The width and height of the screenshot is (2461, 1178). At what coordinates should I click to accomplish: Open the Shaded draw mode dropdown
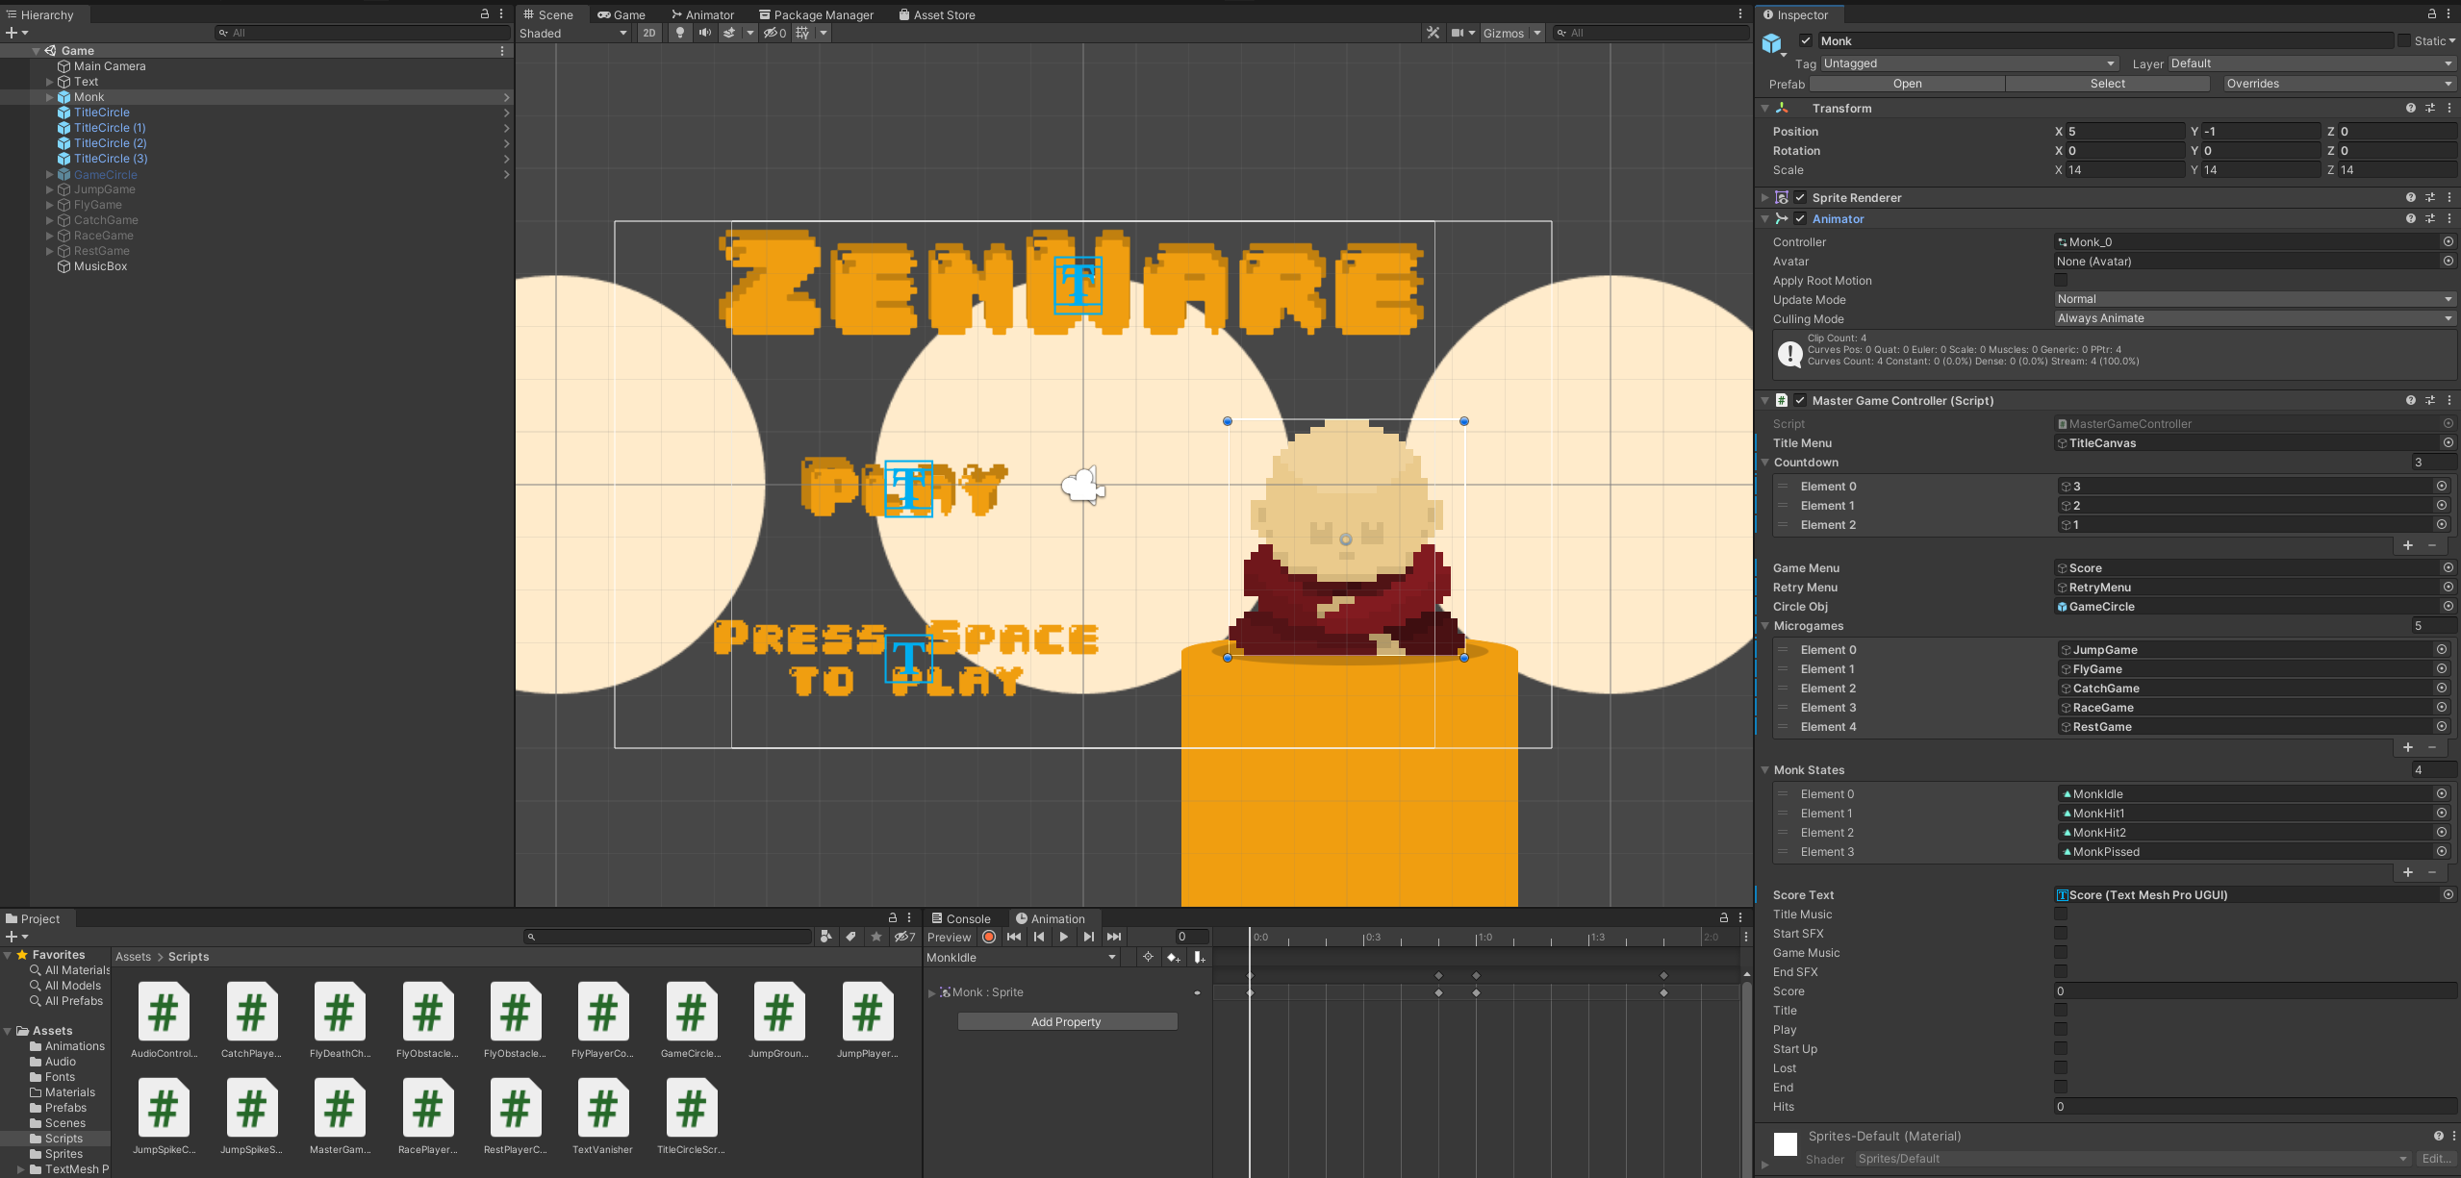(x=573, y=33)
